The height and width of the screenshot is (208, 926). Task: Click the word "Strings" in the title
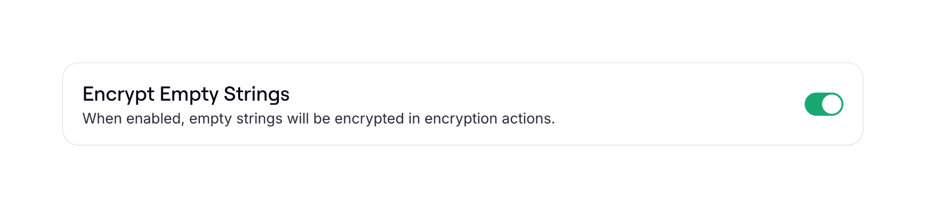[x=256, y=94]
